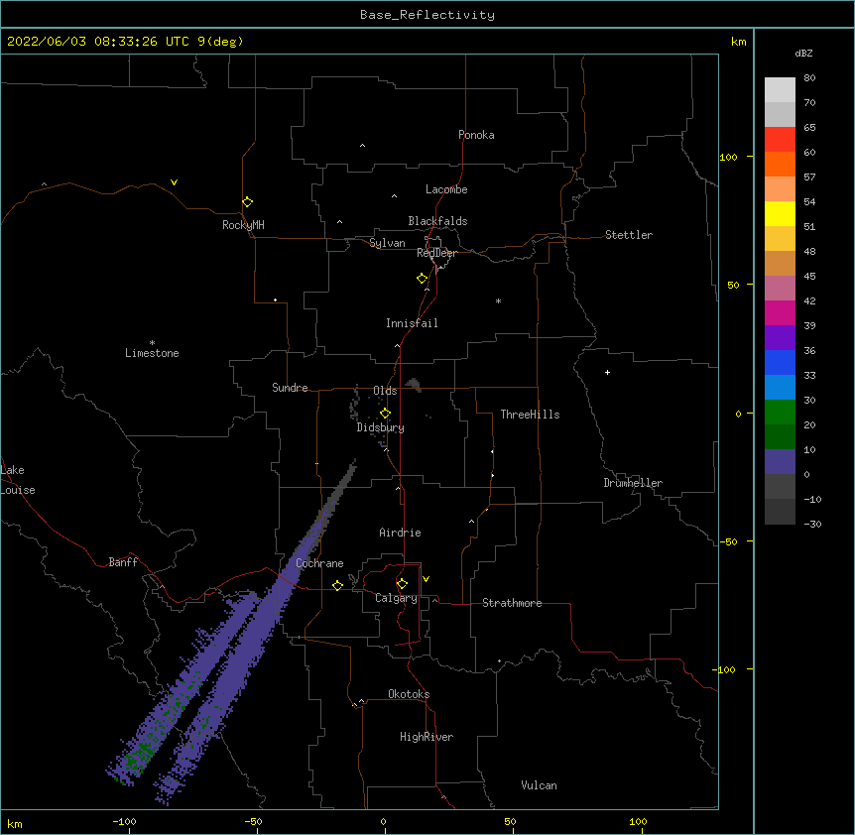Image resolution: width=855 pixels, height=835 pixels.
Task: Click the ThreeHills label
Action: click(530, 415)
